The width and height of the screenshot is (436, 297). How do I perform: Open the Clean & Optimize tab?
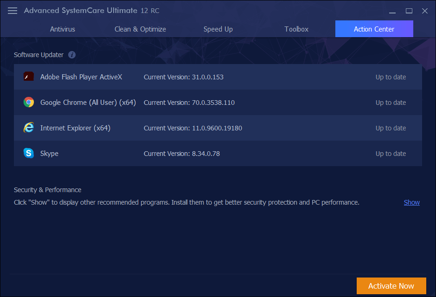pos(140,29)
